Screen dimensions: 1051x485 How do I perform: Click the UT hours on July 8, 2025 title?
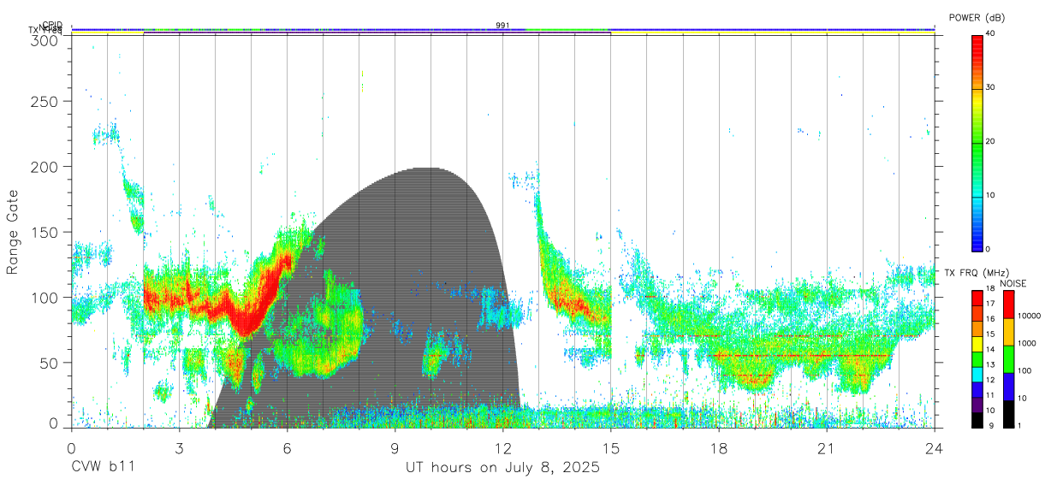(x=502, y=468)
